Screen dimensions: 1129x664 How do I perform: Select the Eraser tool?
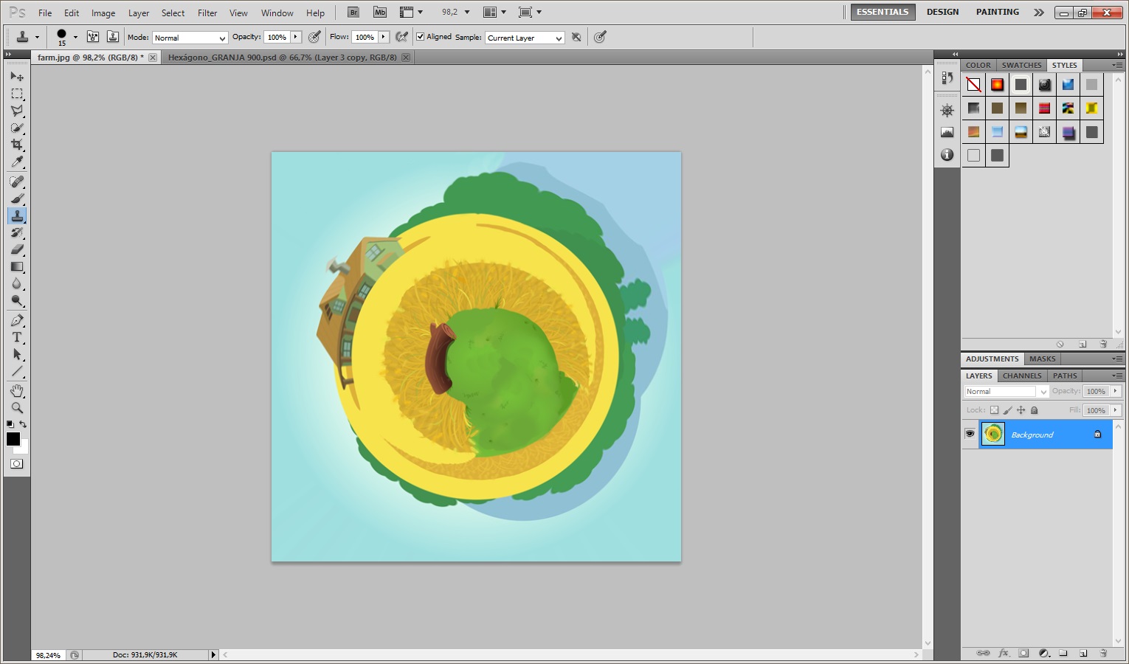[17, 249]
